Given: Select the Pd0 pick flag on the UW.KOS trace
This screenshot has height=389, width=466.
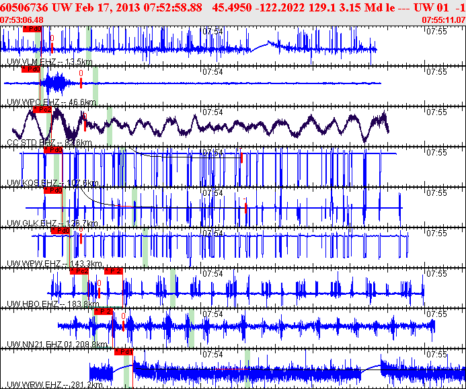Looking at the screenshot, I should tap(53, 150).
